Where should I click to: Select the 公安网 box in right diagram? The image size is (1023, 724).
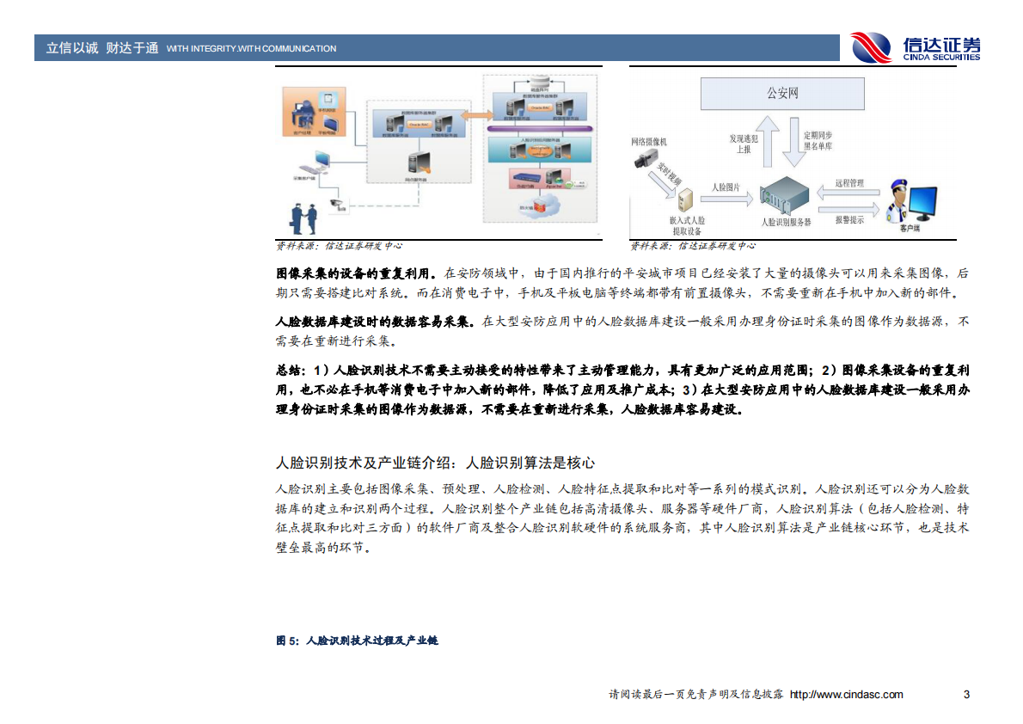(x=782, y=92)
